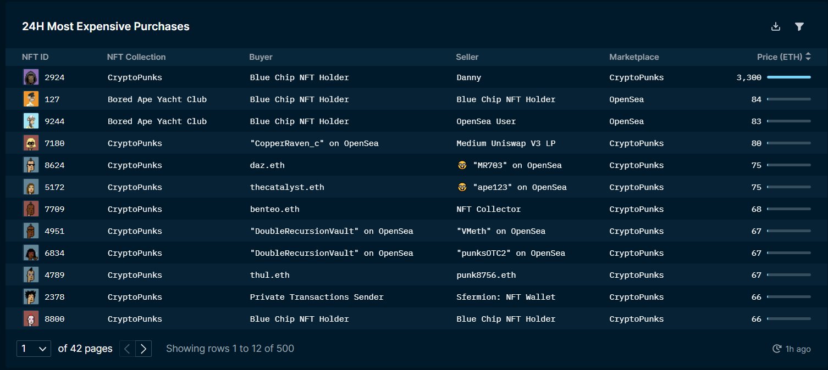Select seller NFT Collector
The image size is (828, 370).
pyautogui.click(x=489, y=209)
